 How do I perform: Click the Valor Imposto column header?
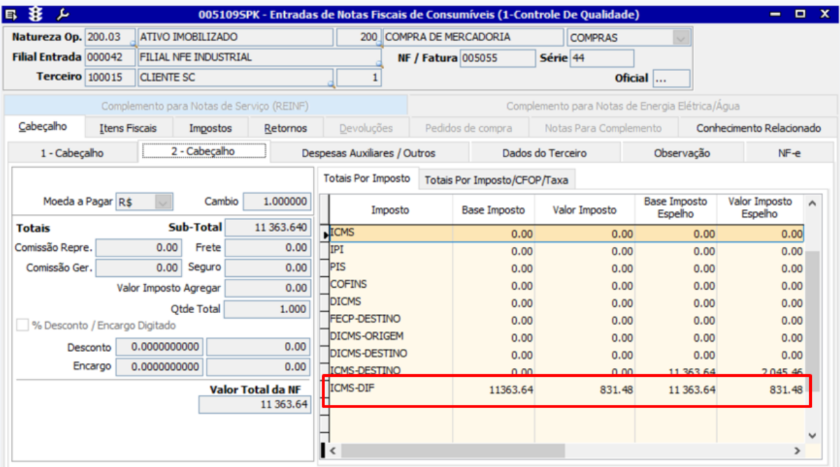(584, 210)
